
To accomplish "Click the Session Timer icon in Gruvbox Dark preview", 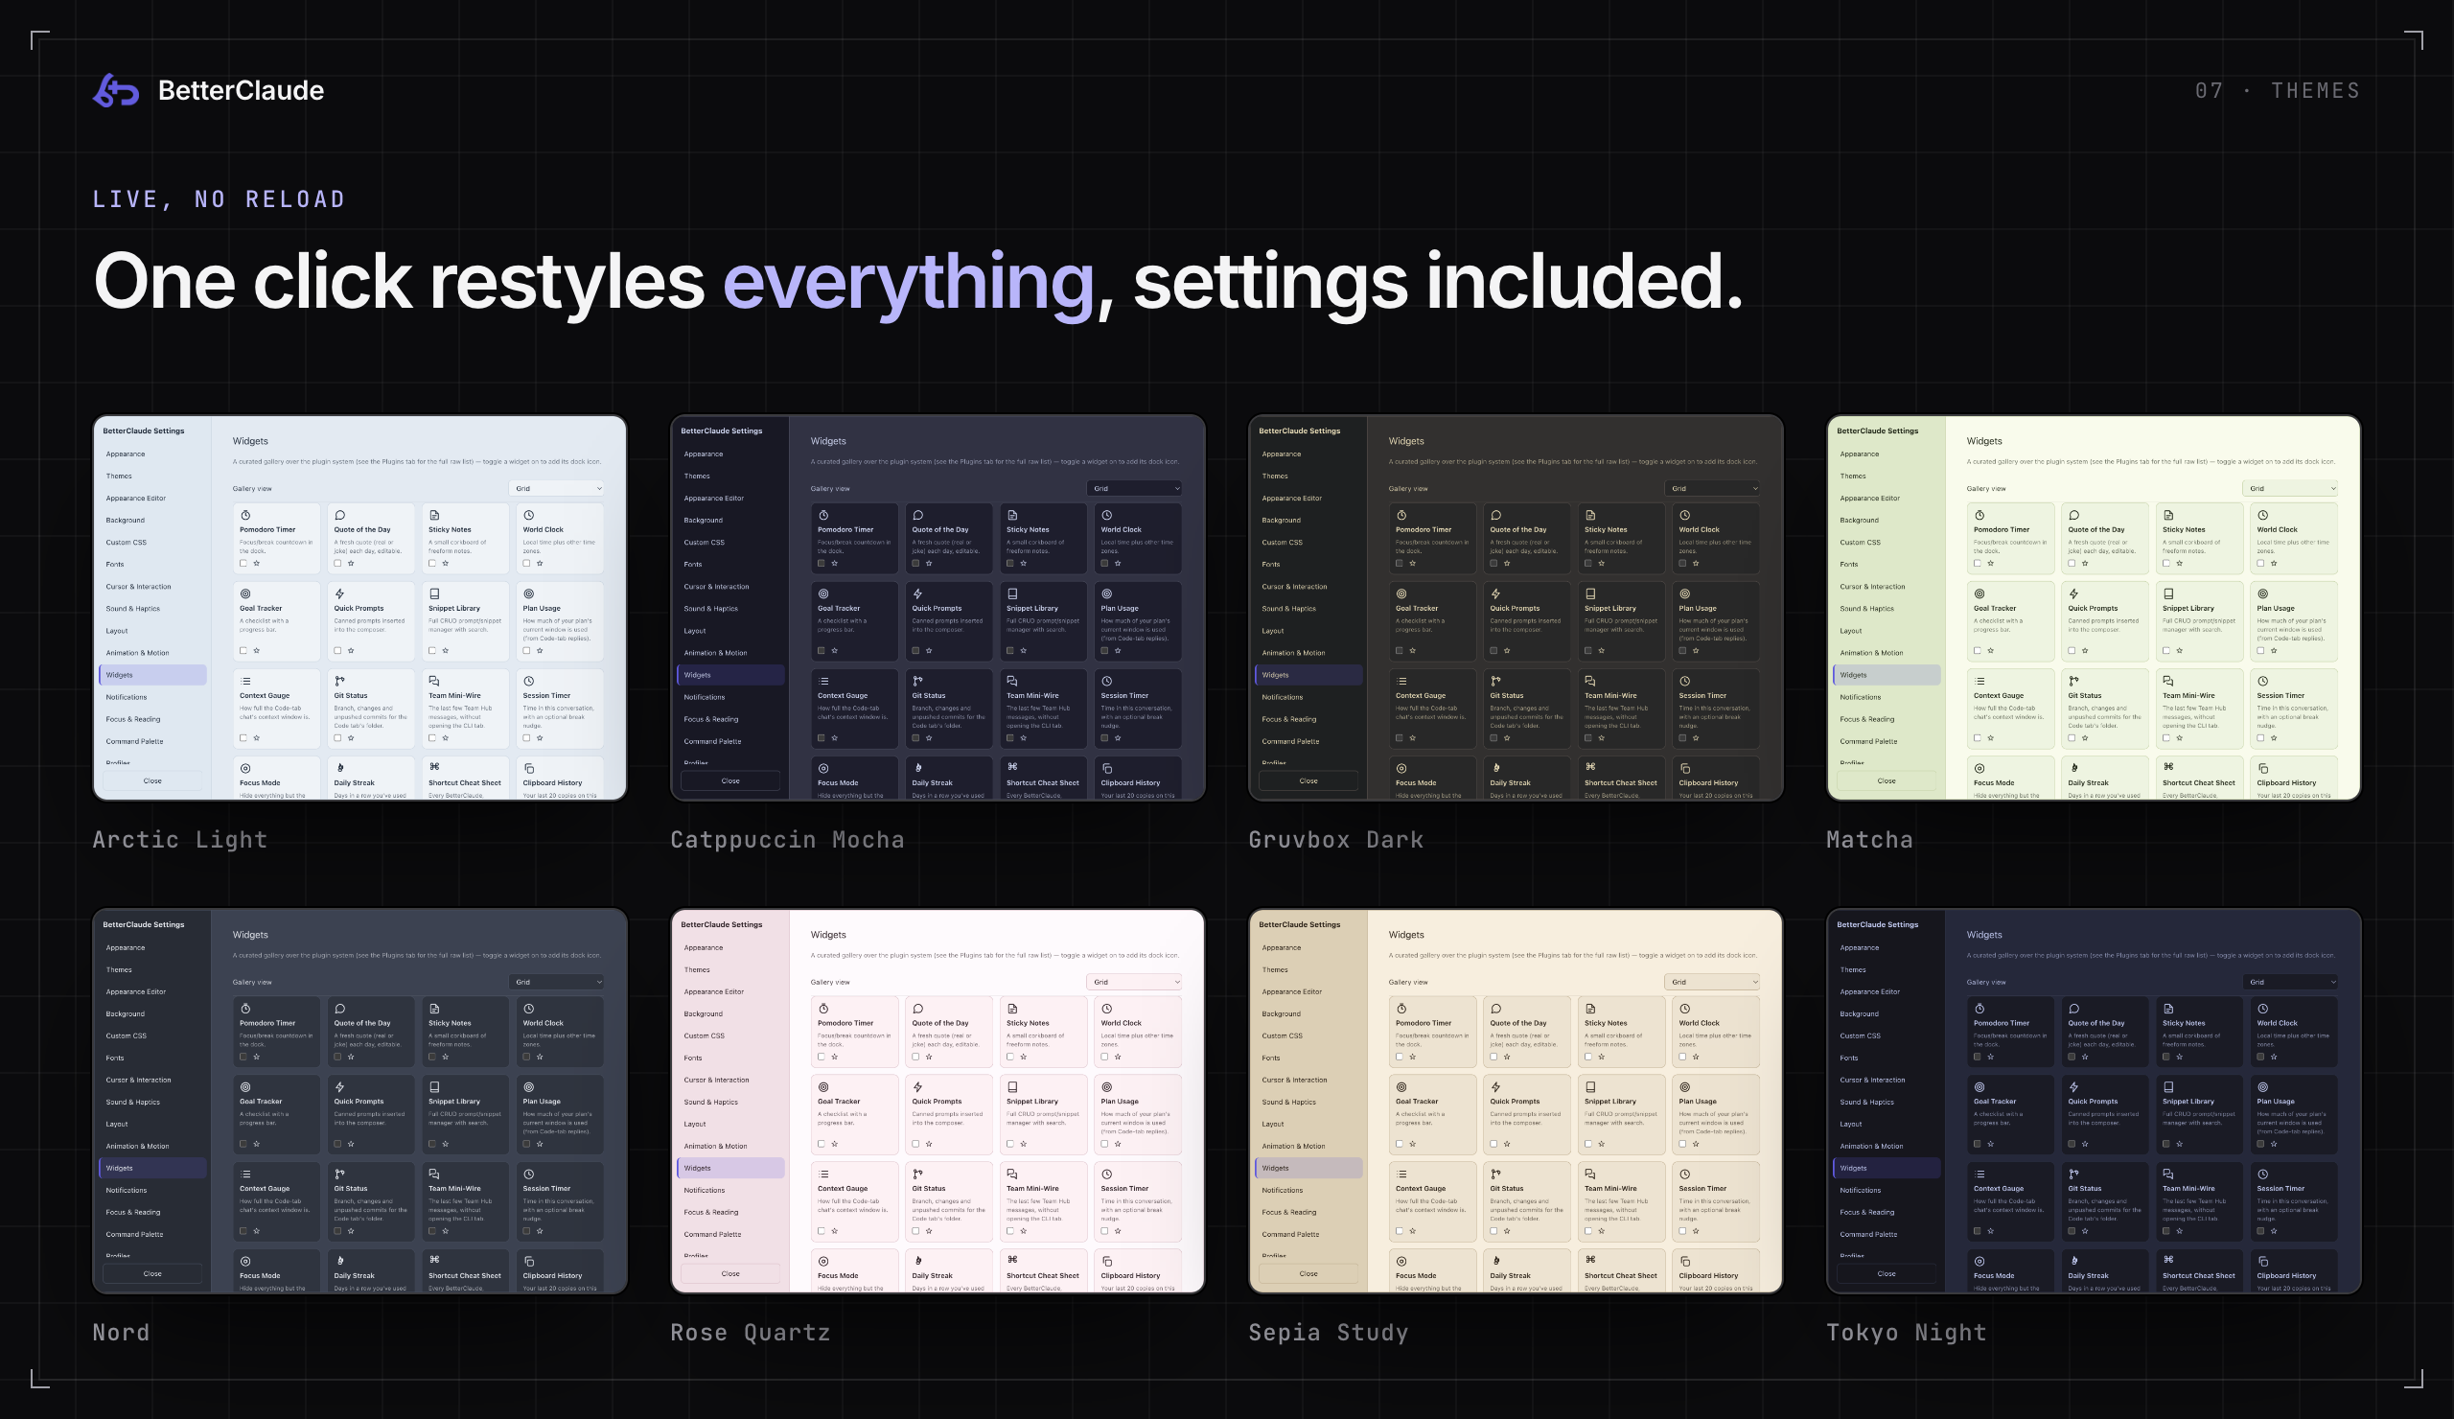I will 1684,681.
